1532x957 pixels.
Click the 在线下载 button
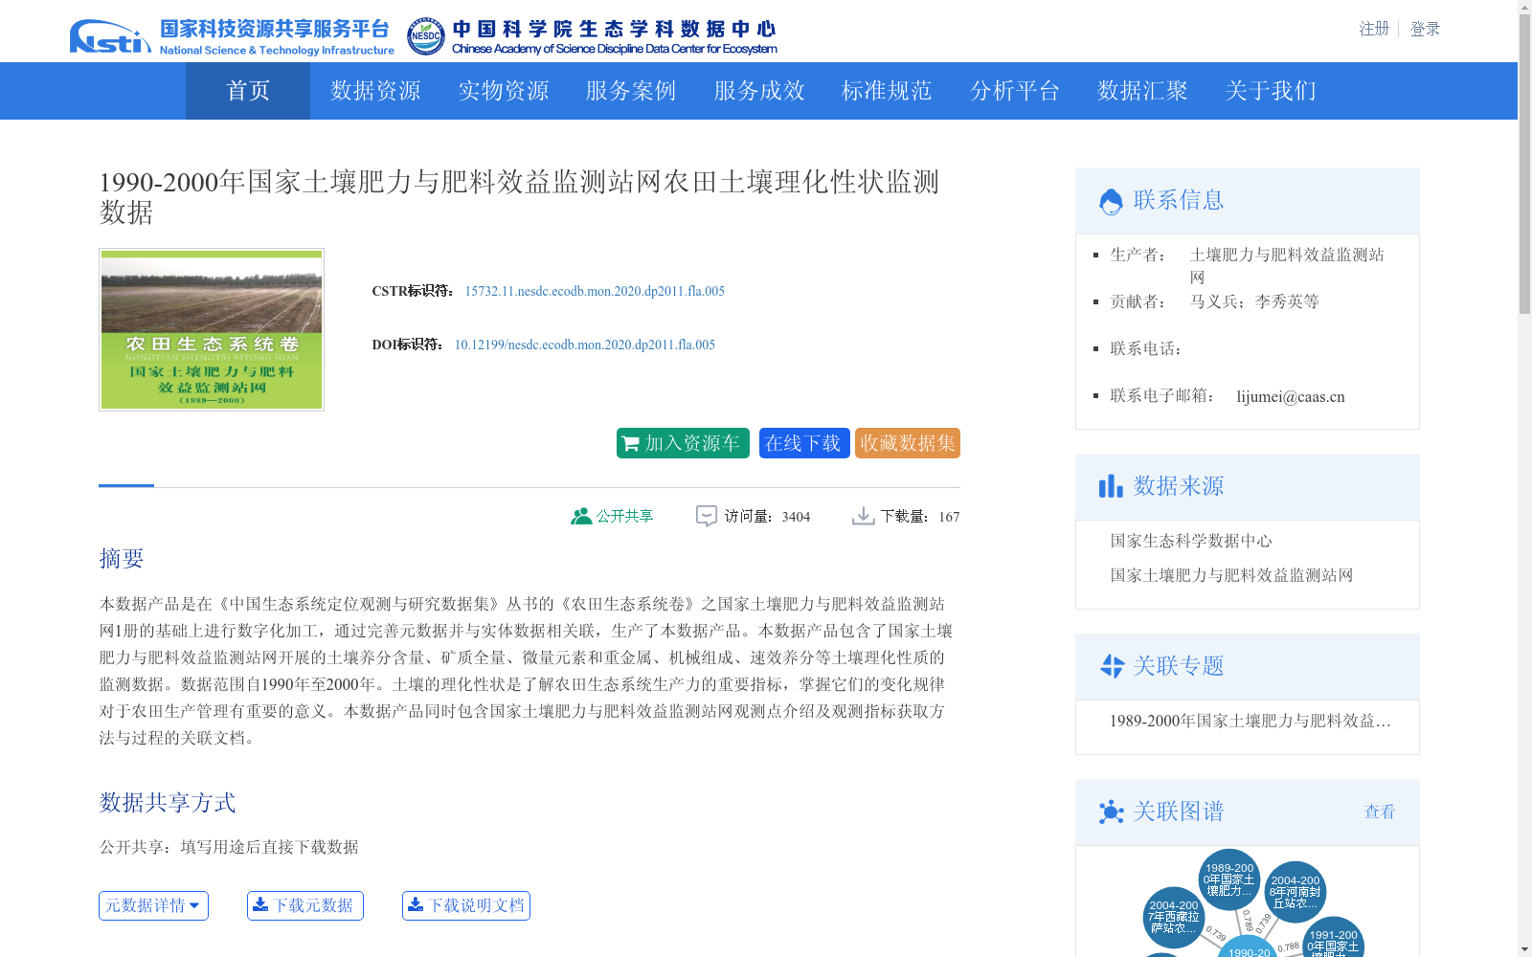click(804, 443)
